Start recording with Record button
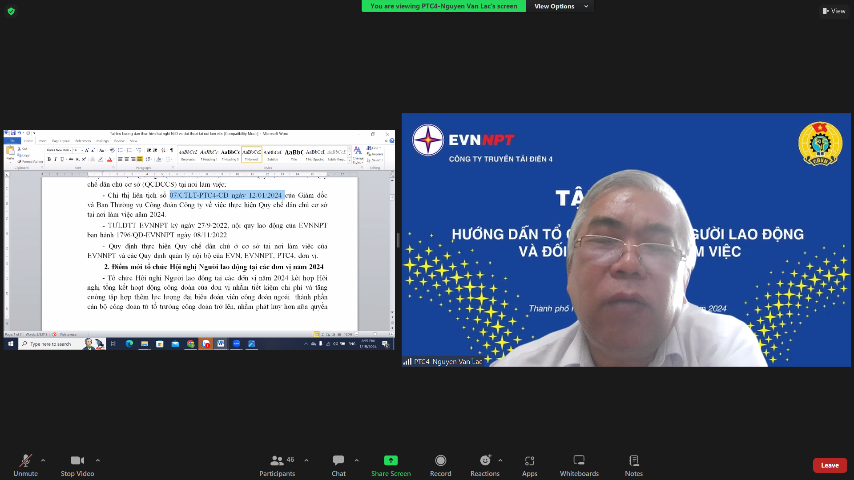854x480 pixels. (x=440, y=465)
